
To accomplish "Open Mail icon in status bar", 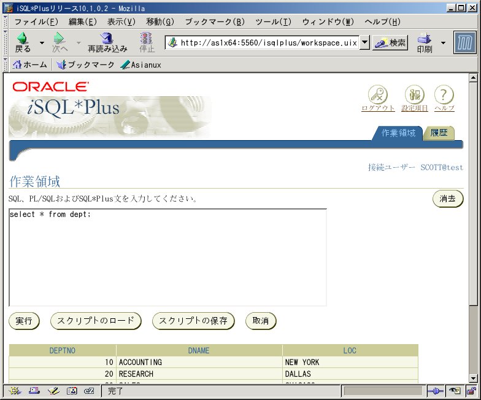I will click(34, 391).
